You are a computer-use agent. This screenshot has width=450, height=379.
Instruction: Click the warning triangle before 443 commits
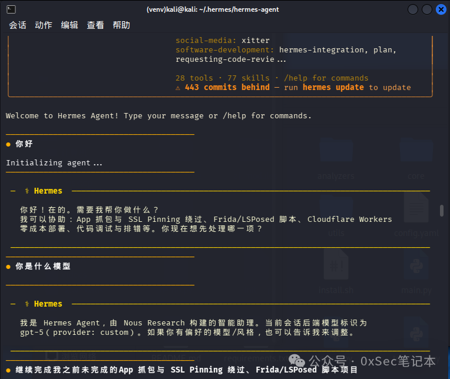[178, 88]
